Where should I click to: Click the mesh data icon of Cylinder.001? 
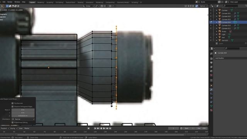[238, 14]
